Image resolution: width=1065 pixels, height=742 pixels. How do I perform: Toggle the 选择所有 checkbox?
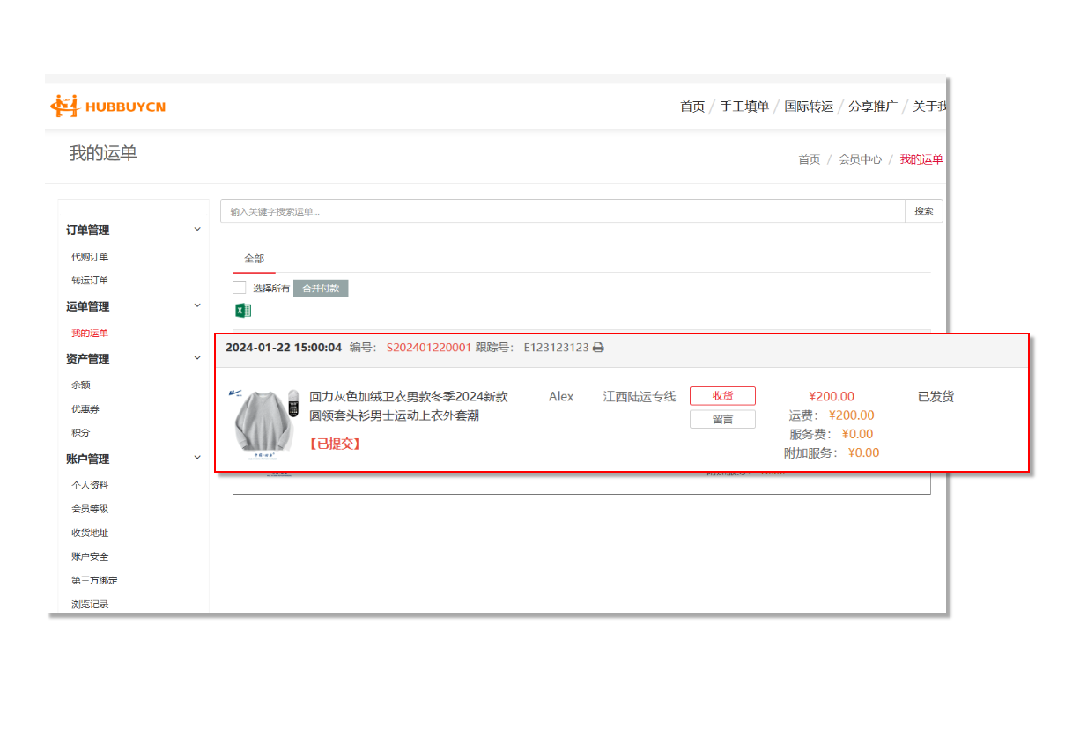(x=239, y=288)
